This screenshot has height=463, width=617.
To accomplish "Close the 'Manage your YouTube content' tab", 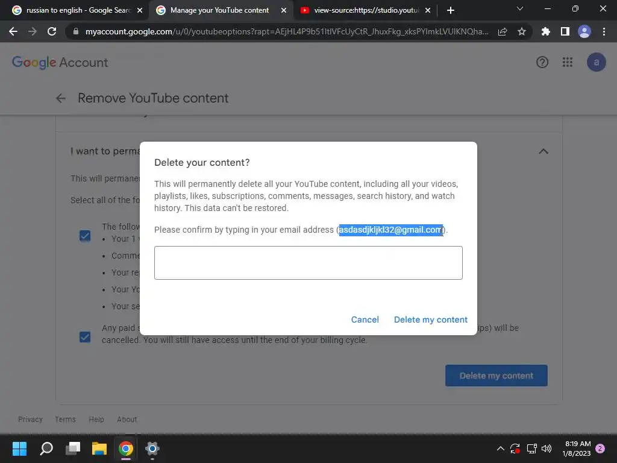I will coord(284,10).
